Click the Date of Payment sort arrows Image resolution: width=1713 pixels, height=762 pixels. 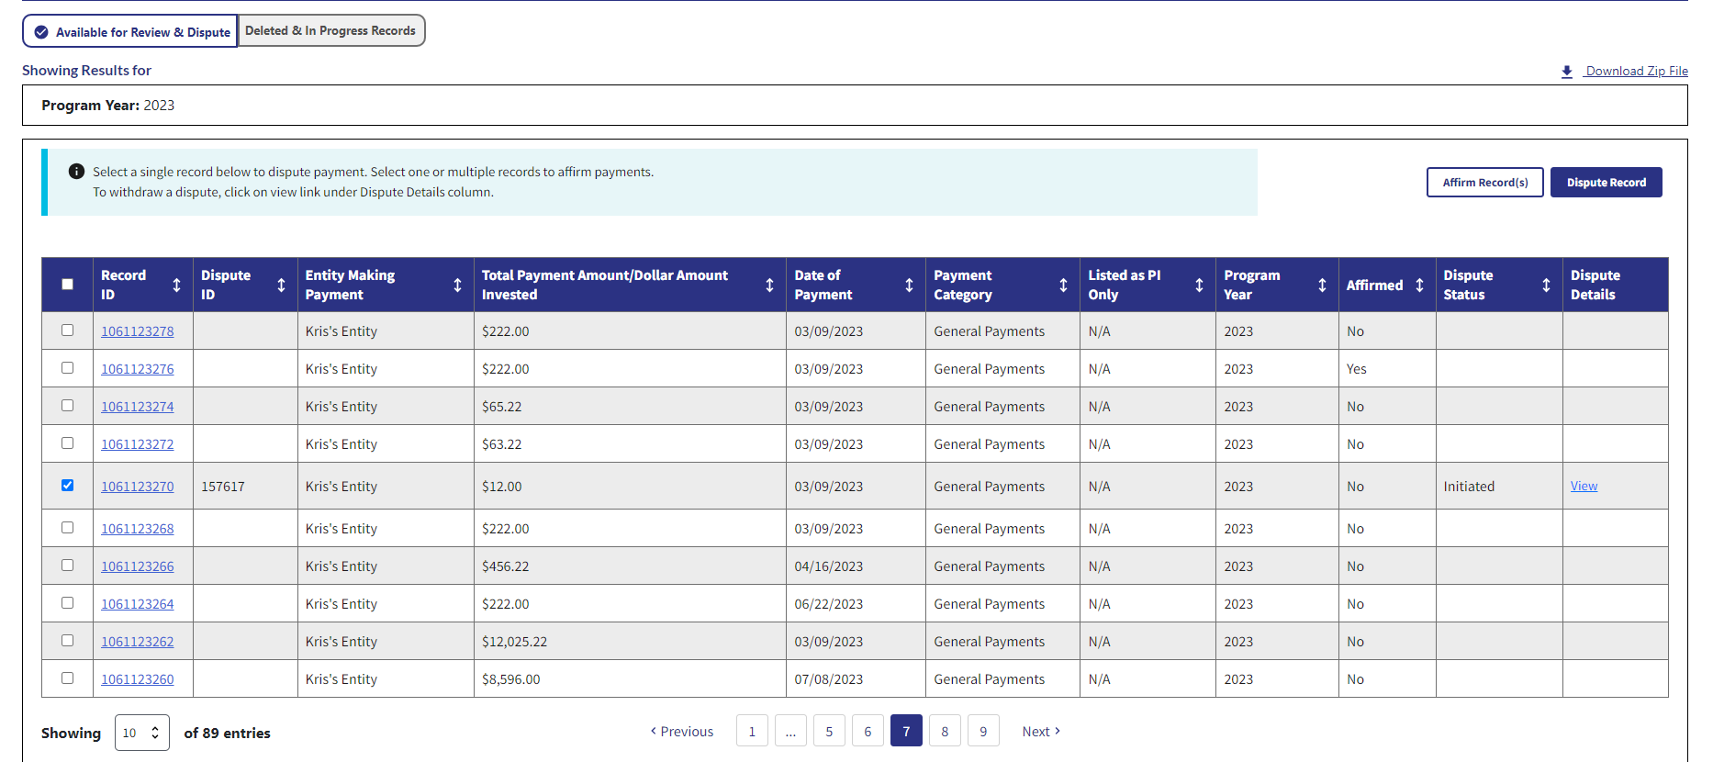[909, 286]
